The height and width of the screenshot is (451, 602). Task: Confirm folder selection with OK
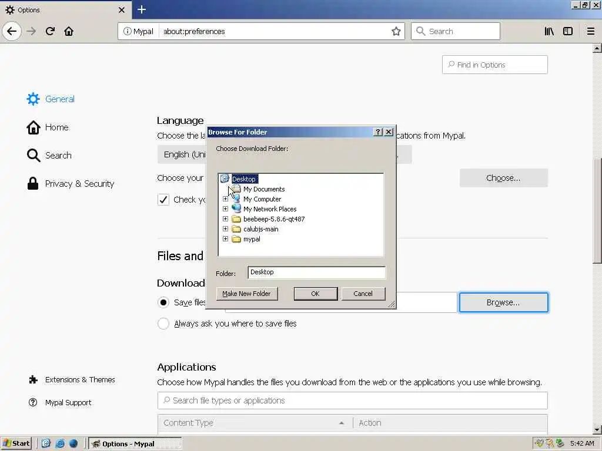coord(315,294)
